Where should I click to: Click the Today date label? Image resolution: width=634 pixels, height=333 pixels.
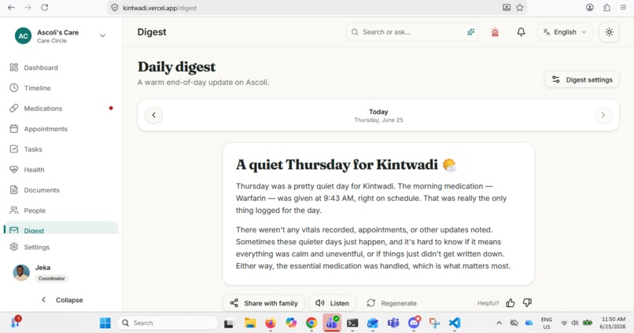[378, 112]
